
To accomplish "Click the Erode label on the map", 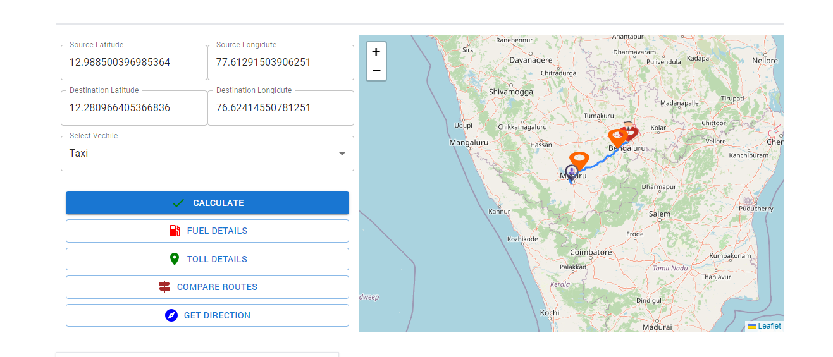I will [635, 234].
